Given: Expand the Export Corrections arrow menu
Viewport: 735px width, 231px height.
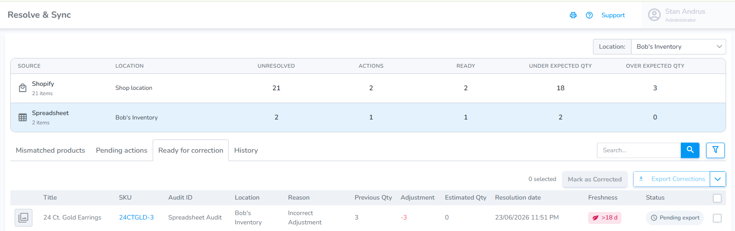Looking at the screenshot, I should 718,179.
